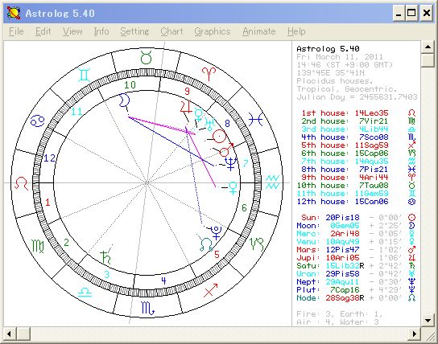Click the 'Node: 28Sag38R' entry
The height and width of the screenshot is (344, 438).
tap(357, 298)
